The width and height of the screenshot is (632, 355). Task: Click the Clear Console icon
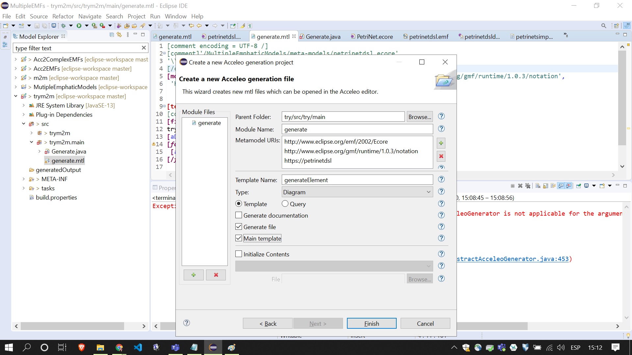tap(538, 186)
